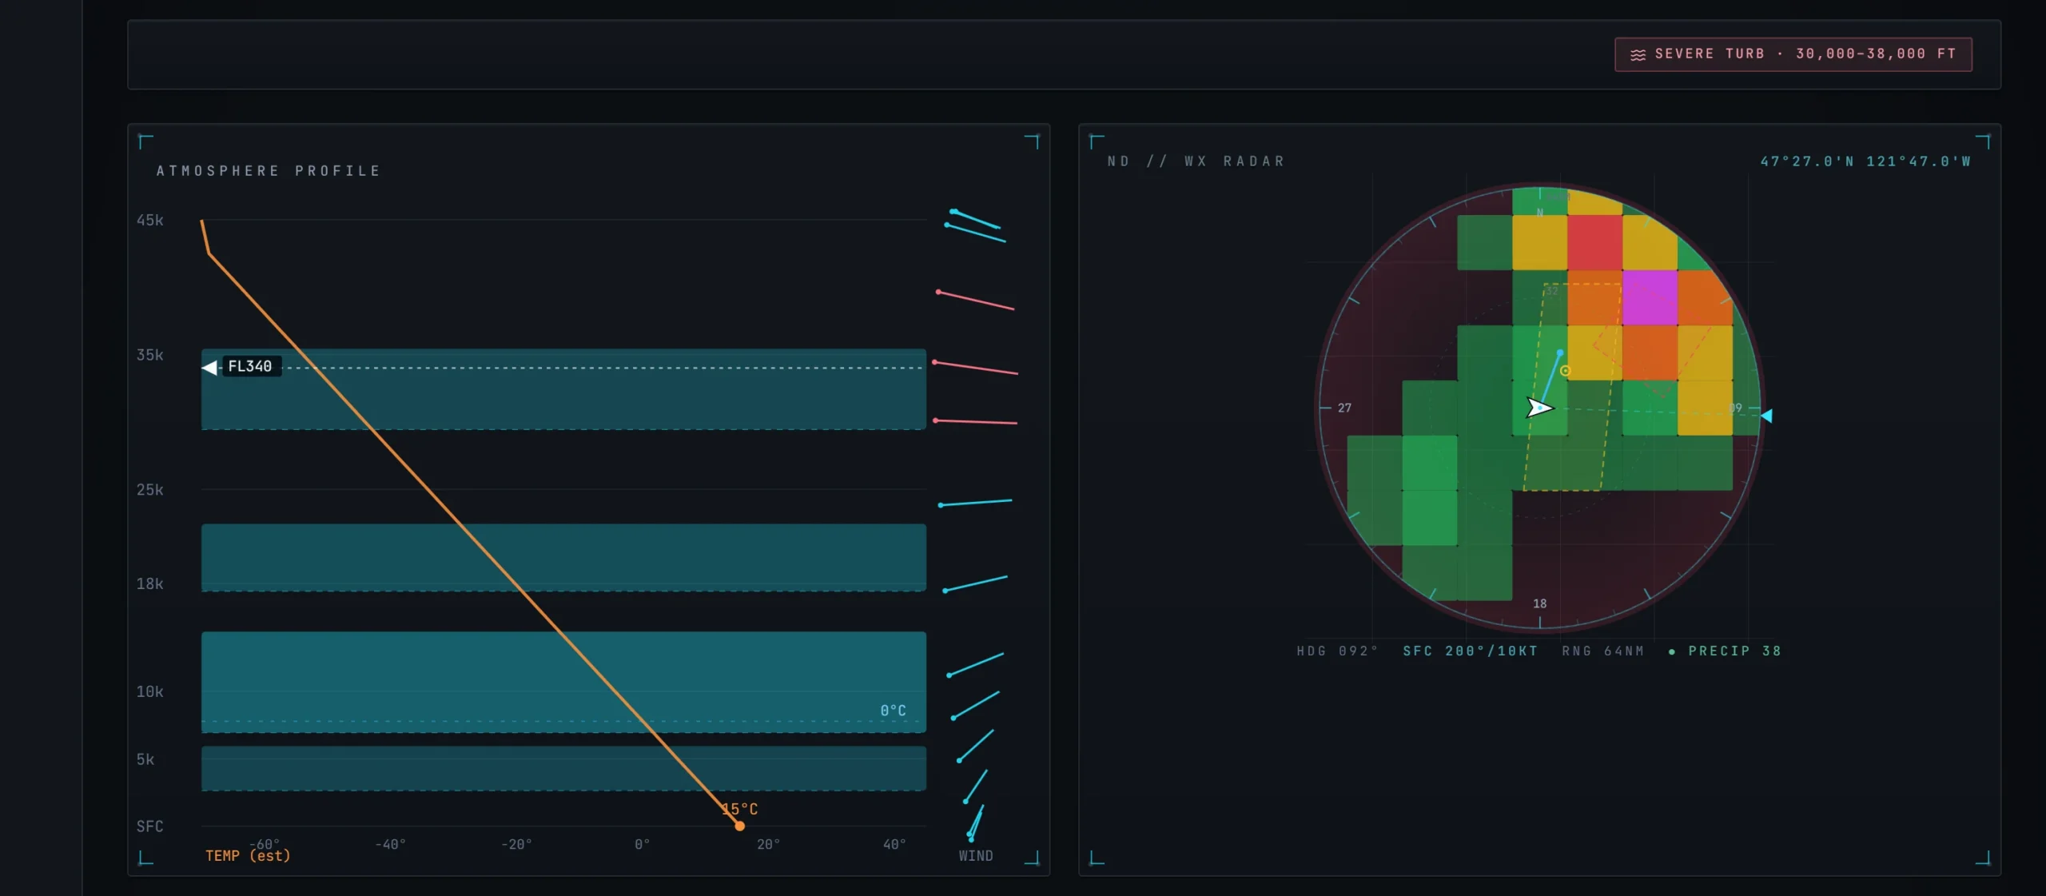This screenshot has width=2046, height=896.
Task: Click the RNG 64NM range readout
Action: [1603, 651]
